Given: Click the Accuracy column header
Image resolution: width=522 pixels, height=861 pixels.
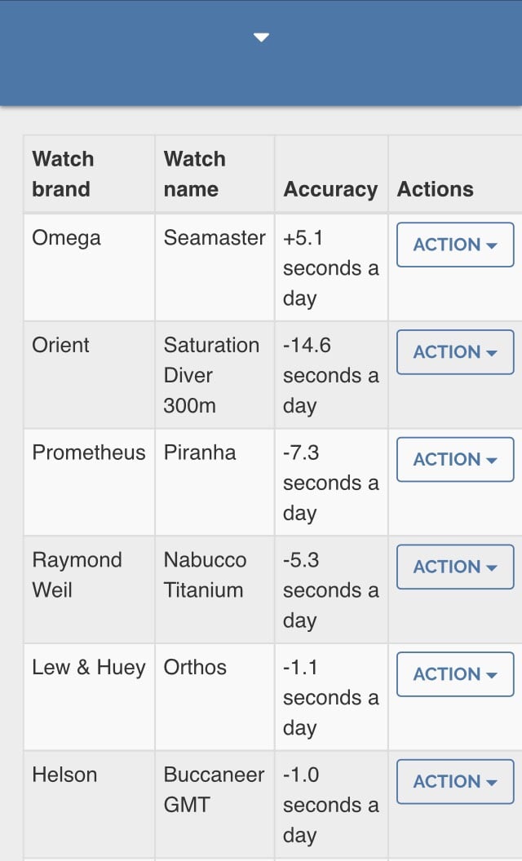Looking at the screenshot, I should point(330,189).
